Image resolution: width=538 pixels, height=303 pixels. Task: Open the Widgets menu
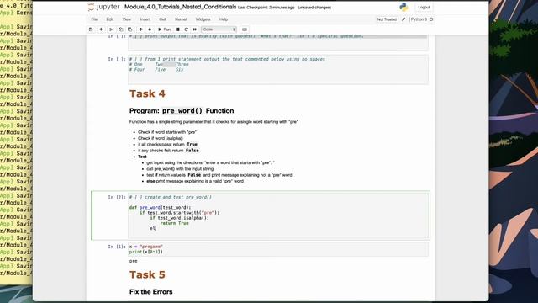pos(203,19)
